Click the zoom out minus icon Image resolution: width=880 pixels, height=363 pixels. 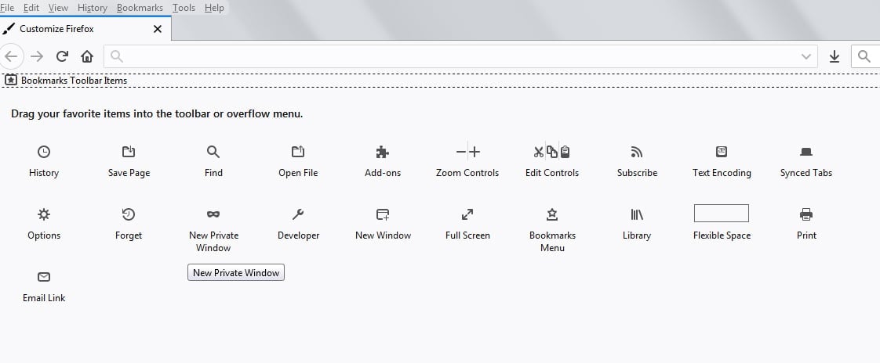[x=460, y=152]
